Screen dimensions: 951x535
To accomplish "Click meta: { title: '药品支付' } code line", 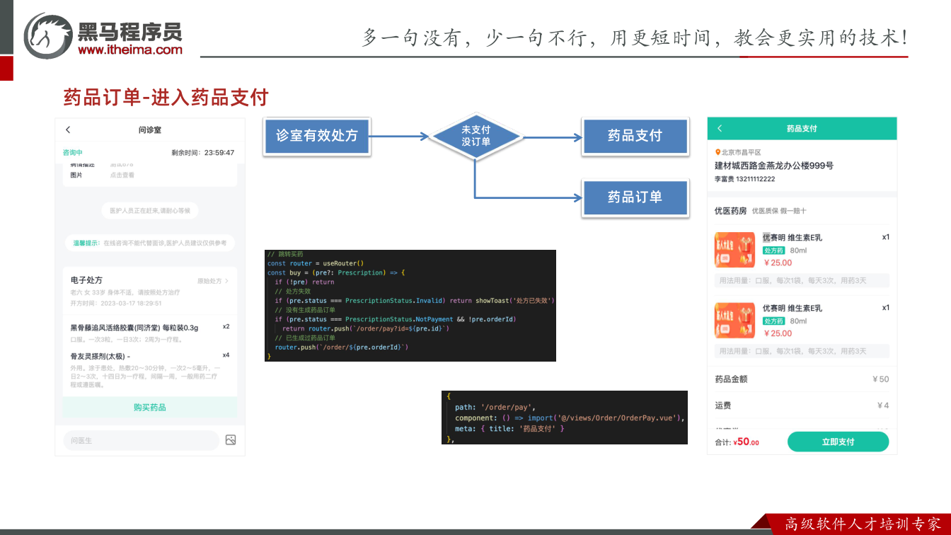I will tap(509, 429).
